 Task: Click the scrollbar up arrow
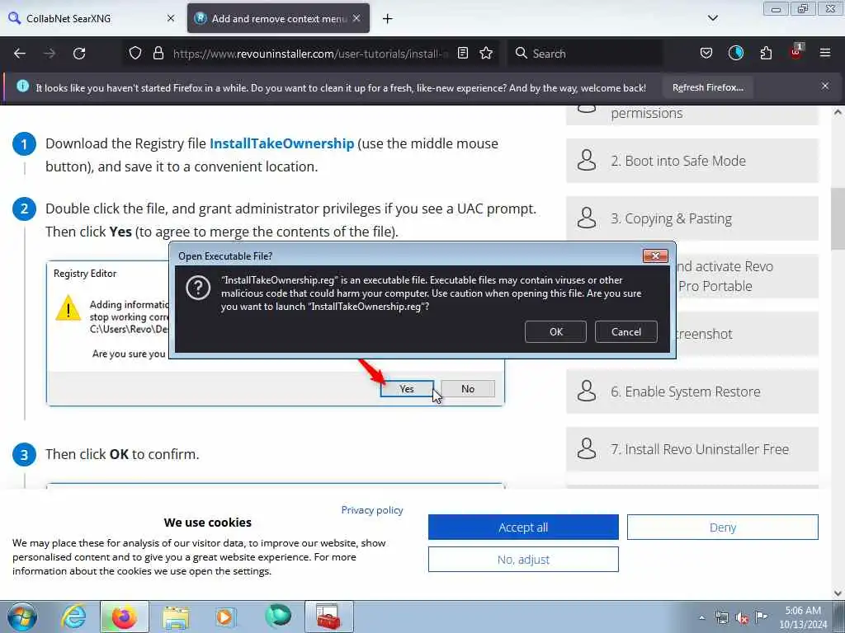coord(838,112)
